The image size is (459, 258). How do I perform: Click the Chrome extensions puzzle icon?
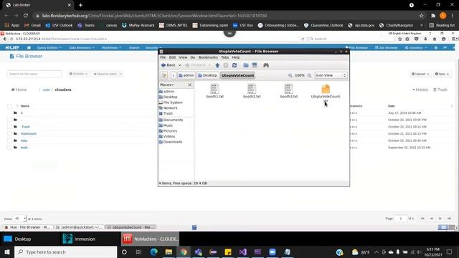(433, 16)
